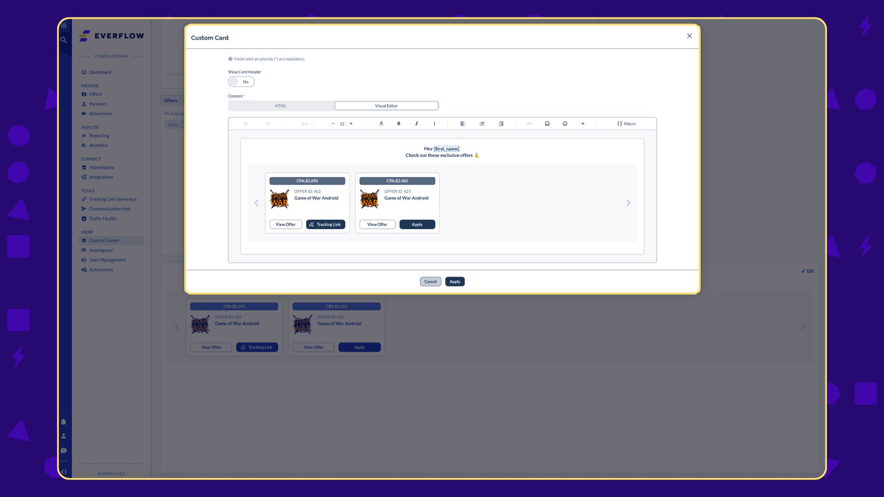Click the {first_name} macro in editor text
The width and height of the screenshot is (884, 497).
447,149
